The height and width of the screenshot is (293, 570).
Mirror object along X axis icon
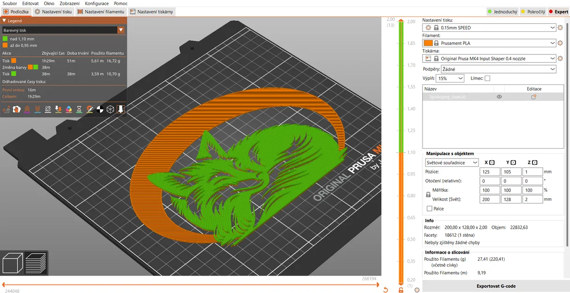pos(492,163)
